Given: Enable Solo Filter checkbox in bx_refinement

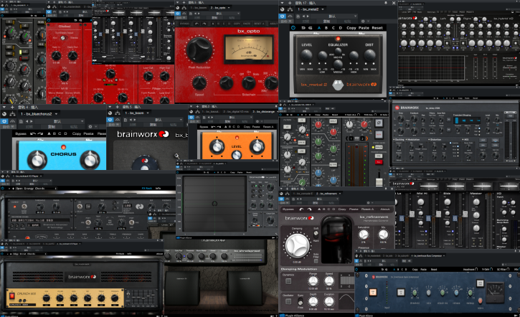Looking at the screenshot, I should click(x=316, y=261).
